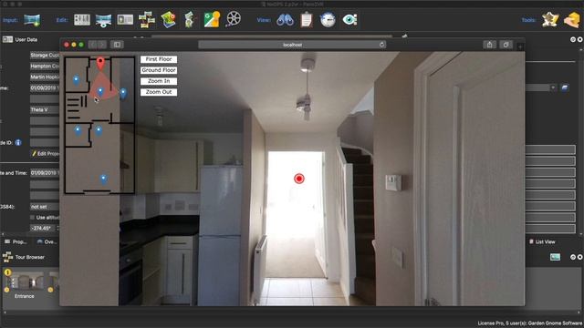Open the spotted patch tool under Tools
Image resolution: width=584 pixels, height=328 pixels.
[x=550, y=20]
